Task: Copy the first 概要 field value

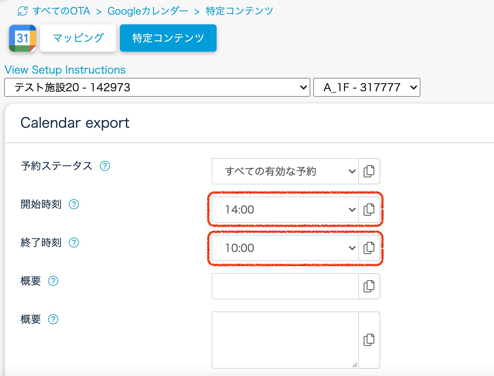Action: 369,286
